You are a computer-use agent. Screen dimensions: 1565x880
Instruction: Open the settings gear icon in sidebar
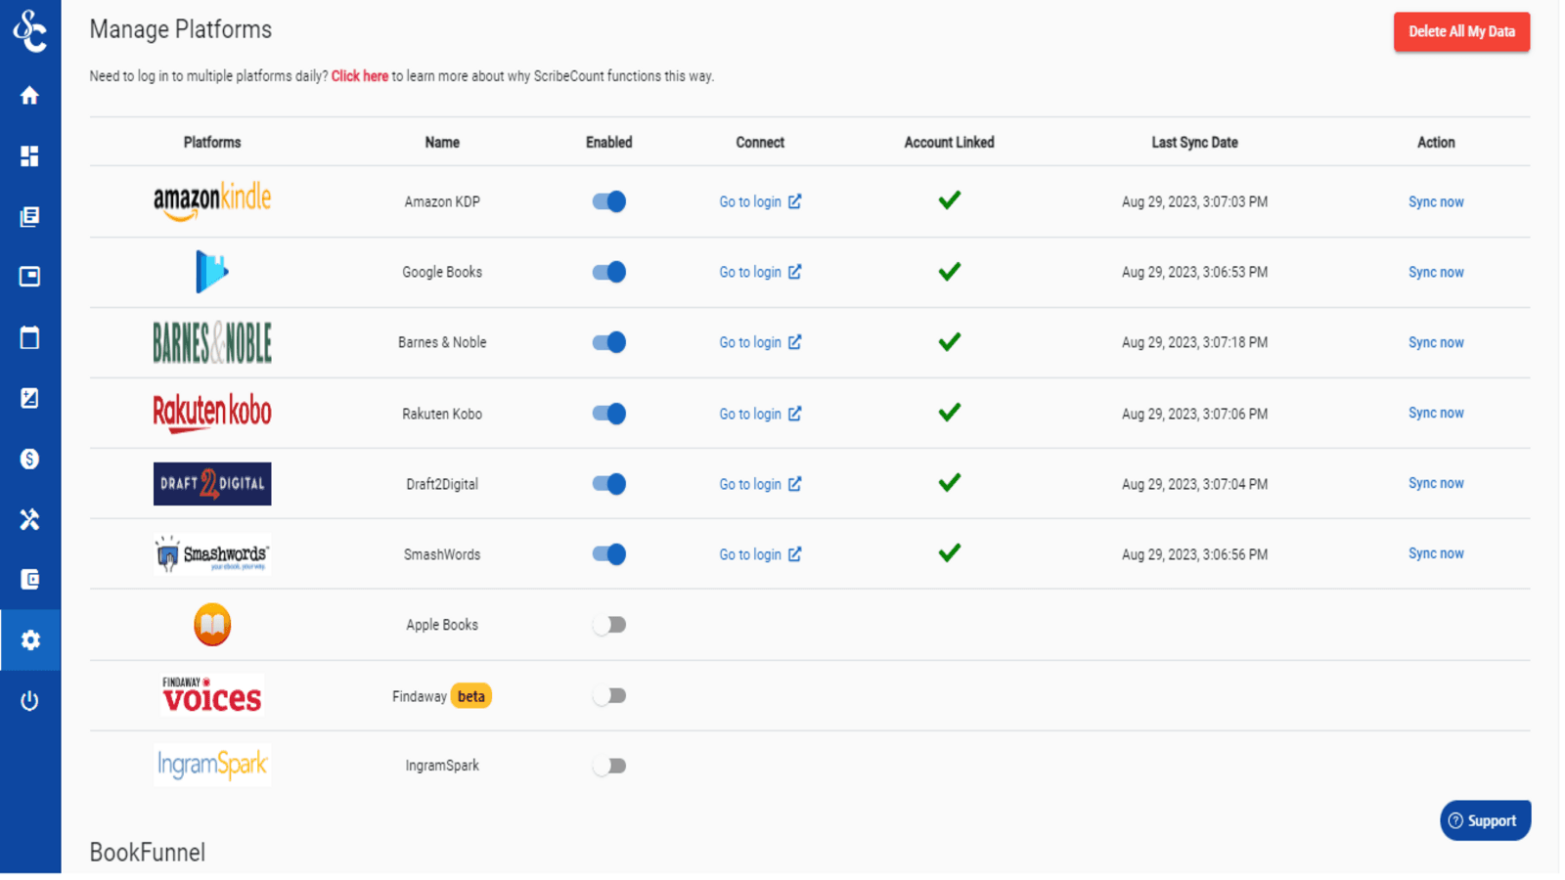click(x=30, y=640)
